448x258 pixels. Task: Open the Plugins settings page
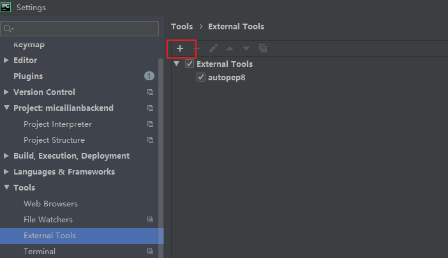pyautogui.click(x=28, y=76)
